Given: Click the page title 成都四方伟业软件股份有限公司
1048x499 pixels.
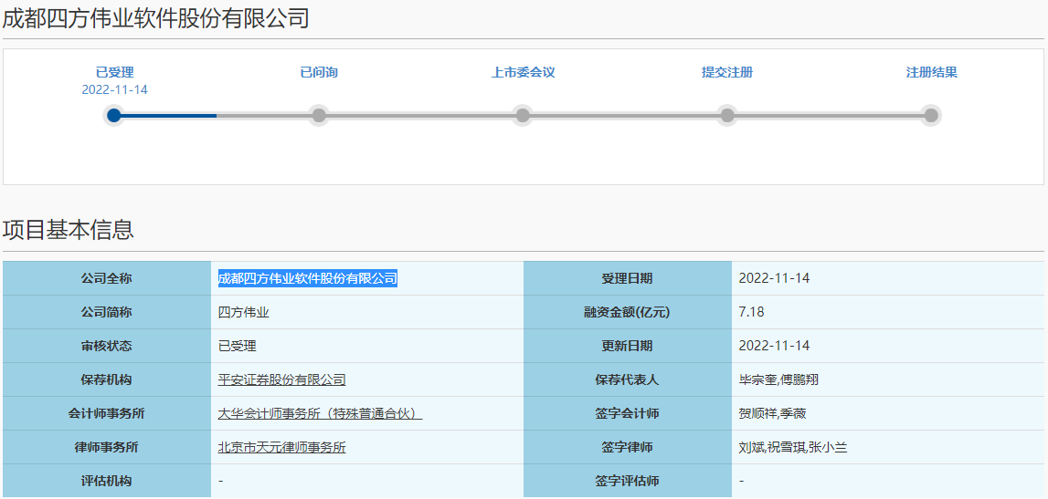Looking at the screenshot, I should point(155,18).
